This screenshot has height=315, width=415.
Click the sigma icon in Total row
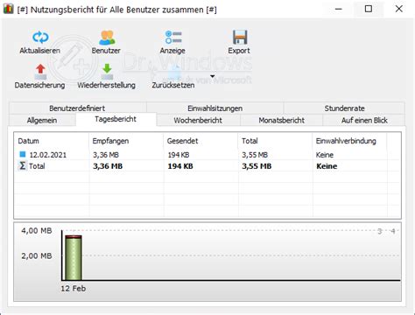[x=22, y=166]
